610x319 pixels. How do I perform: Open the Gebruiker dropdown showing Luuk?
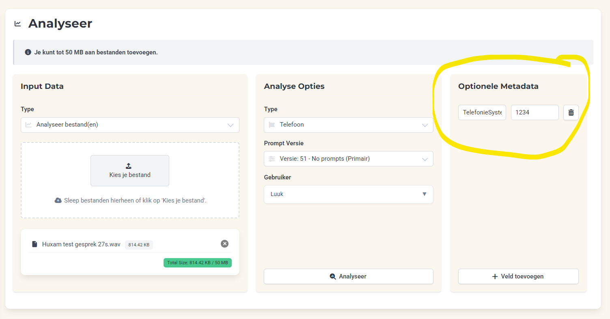pos(348,194)
